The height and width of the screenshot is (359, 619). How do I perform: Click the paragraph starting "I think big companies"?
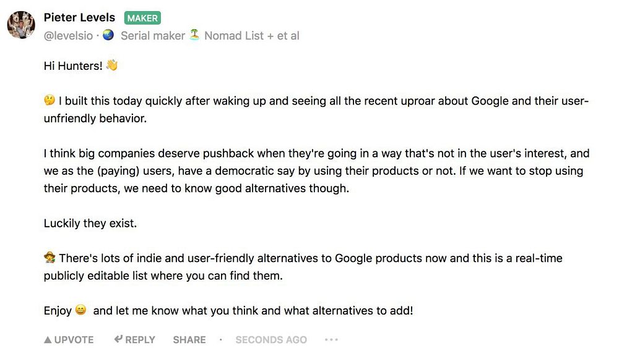click(x=316, y=171)
